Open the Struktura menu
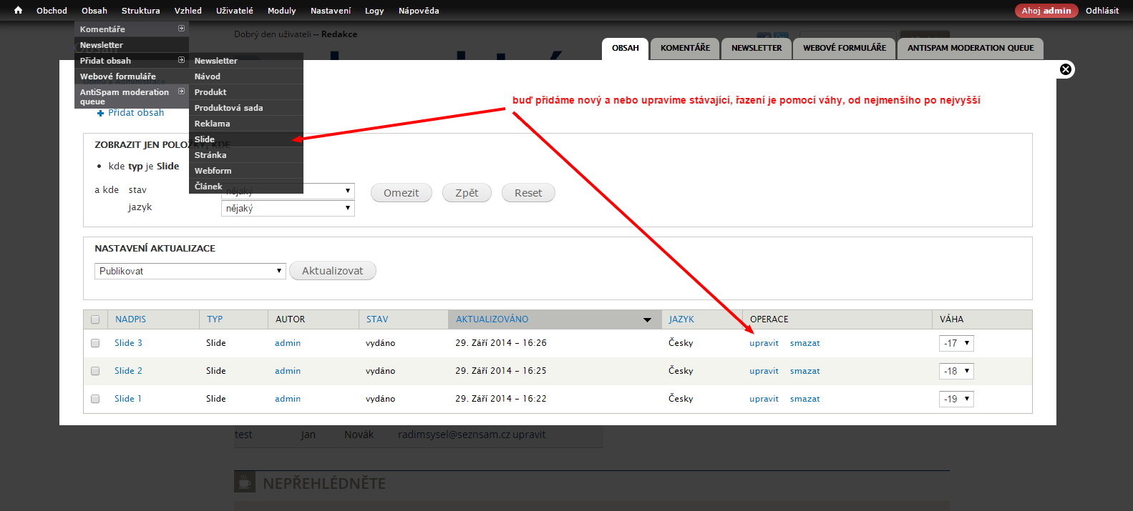Image resolution: width=1133 pixels, height=511 pixels. coord(141,11)
